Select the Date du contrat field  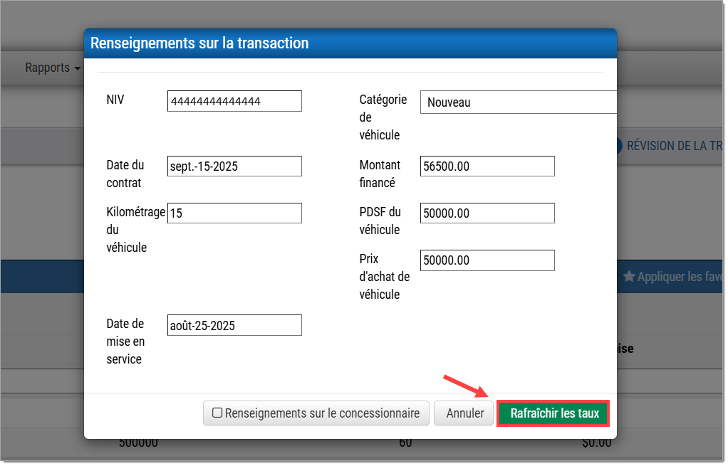(x=234, y=166)
